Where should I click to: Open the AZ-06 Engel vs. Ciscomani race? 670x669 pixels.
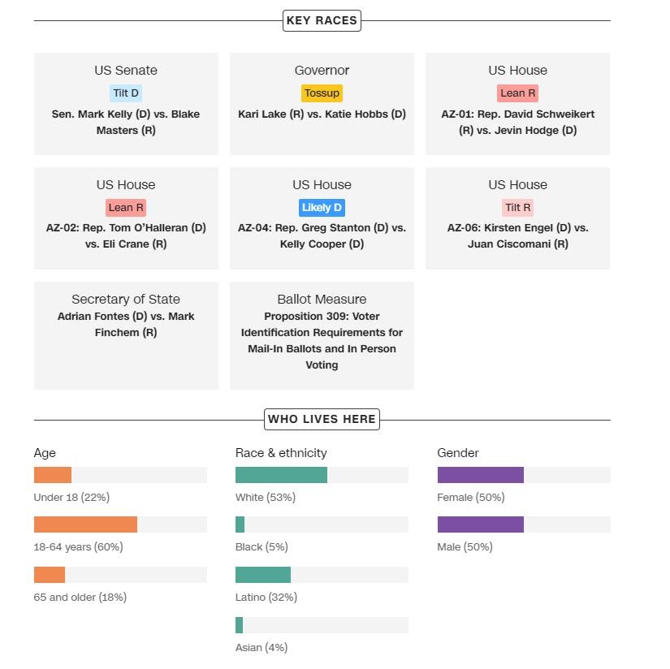(x=517, y=235)
